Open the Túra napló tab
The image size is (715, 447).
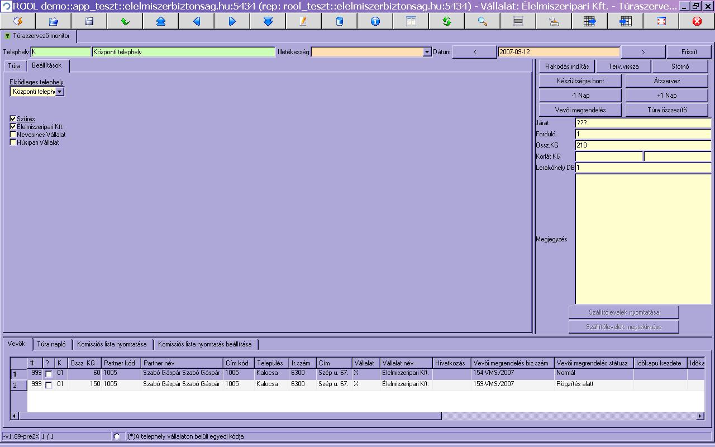point(51,344)
